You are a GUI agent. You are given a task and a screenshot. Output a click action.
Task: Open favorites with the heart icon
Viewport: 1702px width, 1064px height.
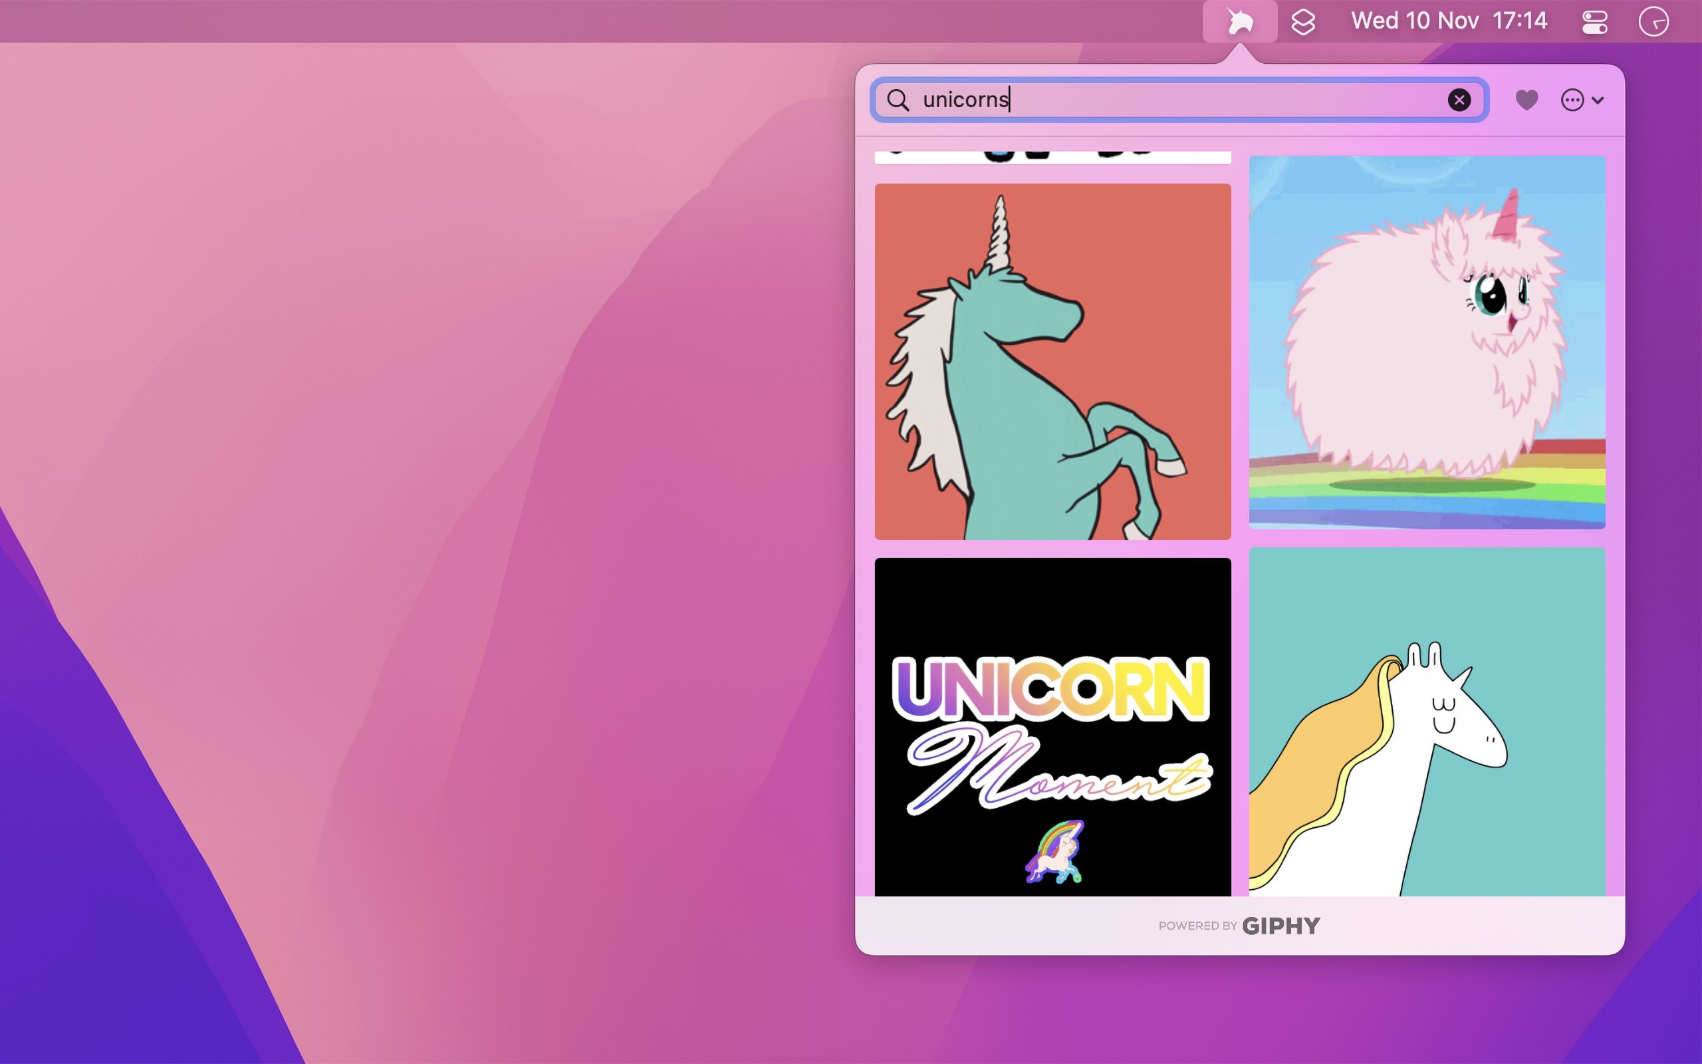tap(1525, 100)
